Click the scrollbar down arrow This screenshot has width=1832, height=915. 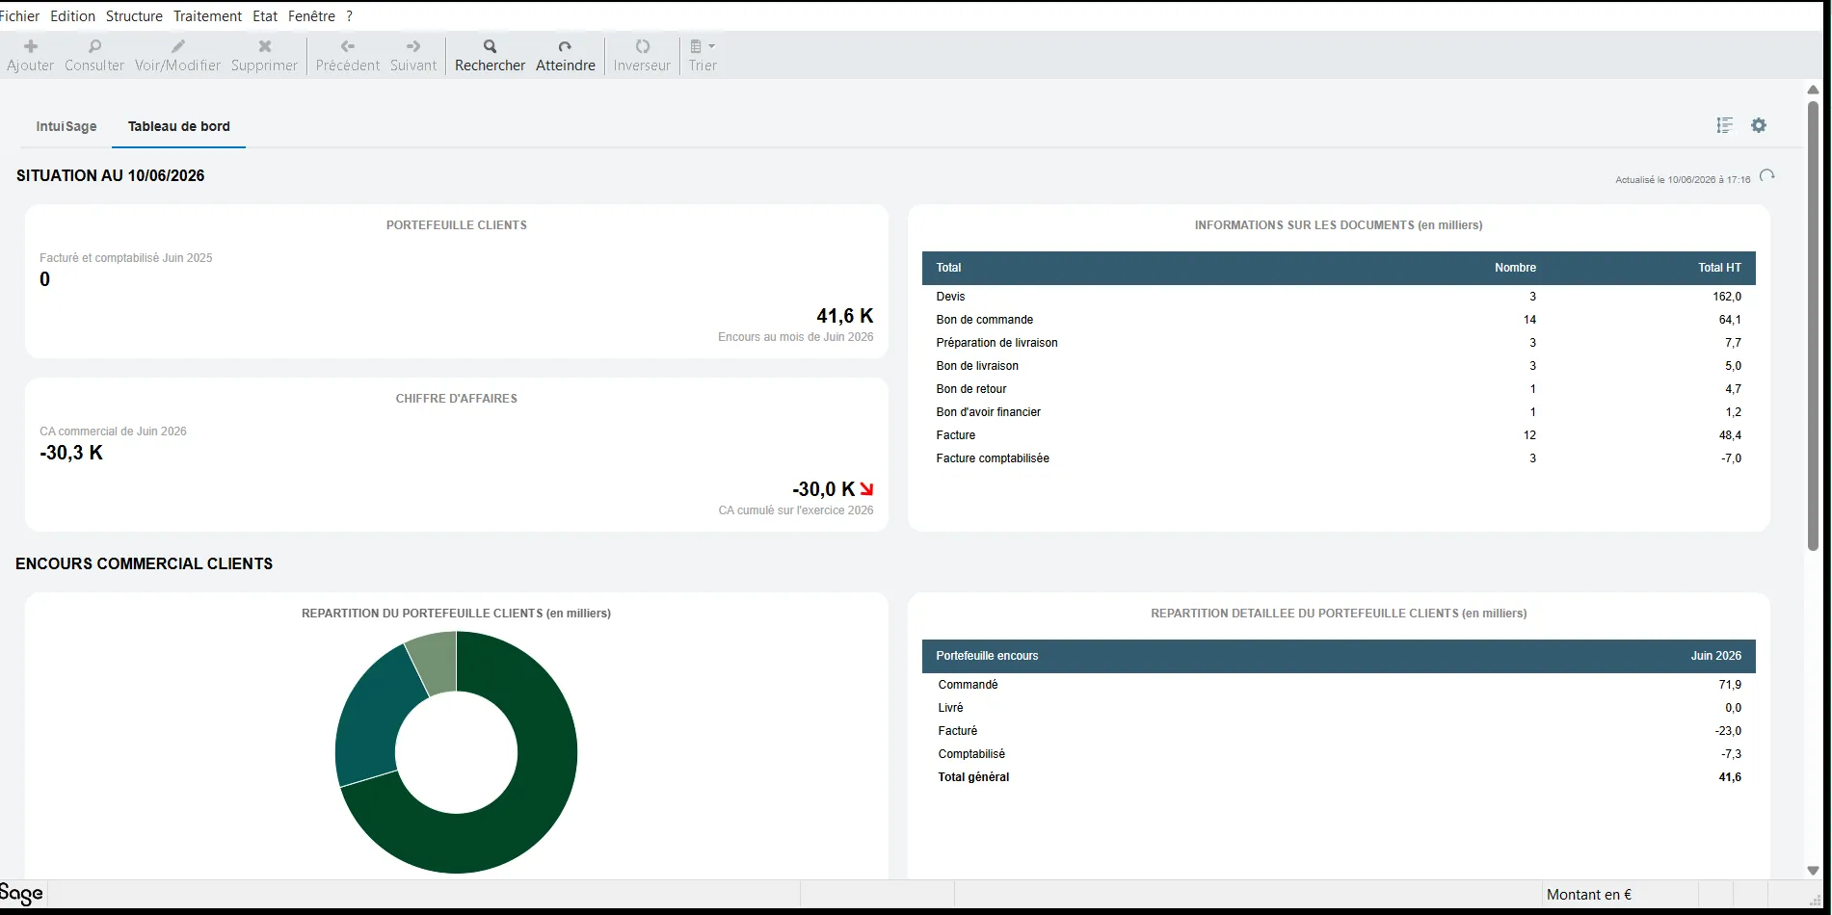pos(1813,871)
